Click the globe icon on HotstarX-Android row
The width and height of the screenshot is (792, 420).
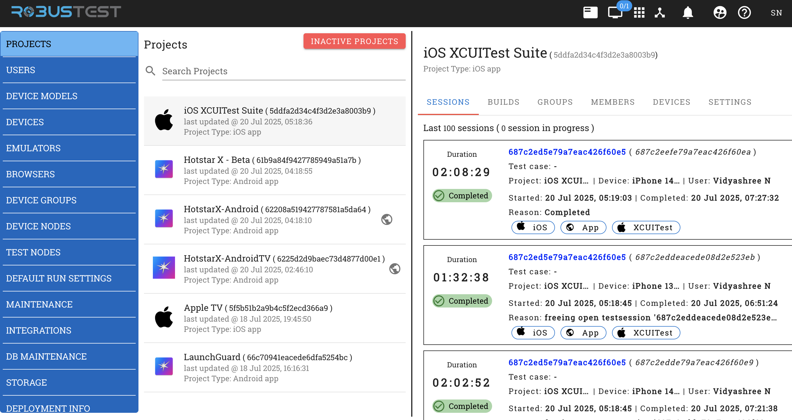(387, 219)
